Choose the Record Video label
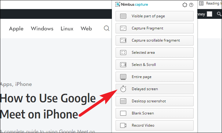 (143, 125)
